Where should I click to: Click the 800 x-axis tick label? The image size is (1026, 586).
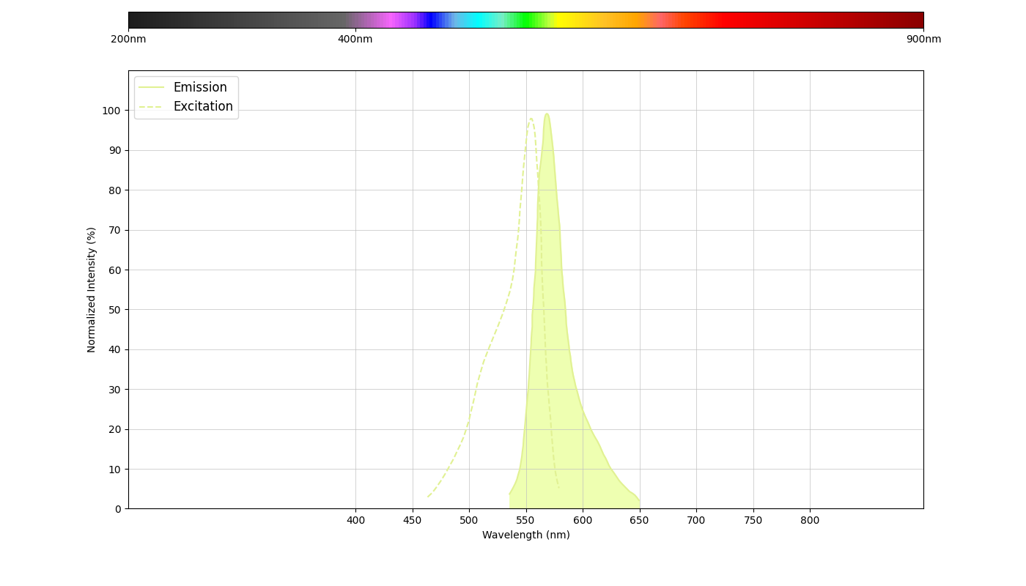[810, 520]
